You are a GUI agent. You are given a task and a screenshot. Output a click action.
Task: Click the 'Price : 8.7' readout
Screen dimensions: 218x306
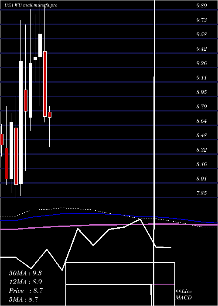click(26, 291)
